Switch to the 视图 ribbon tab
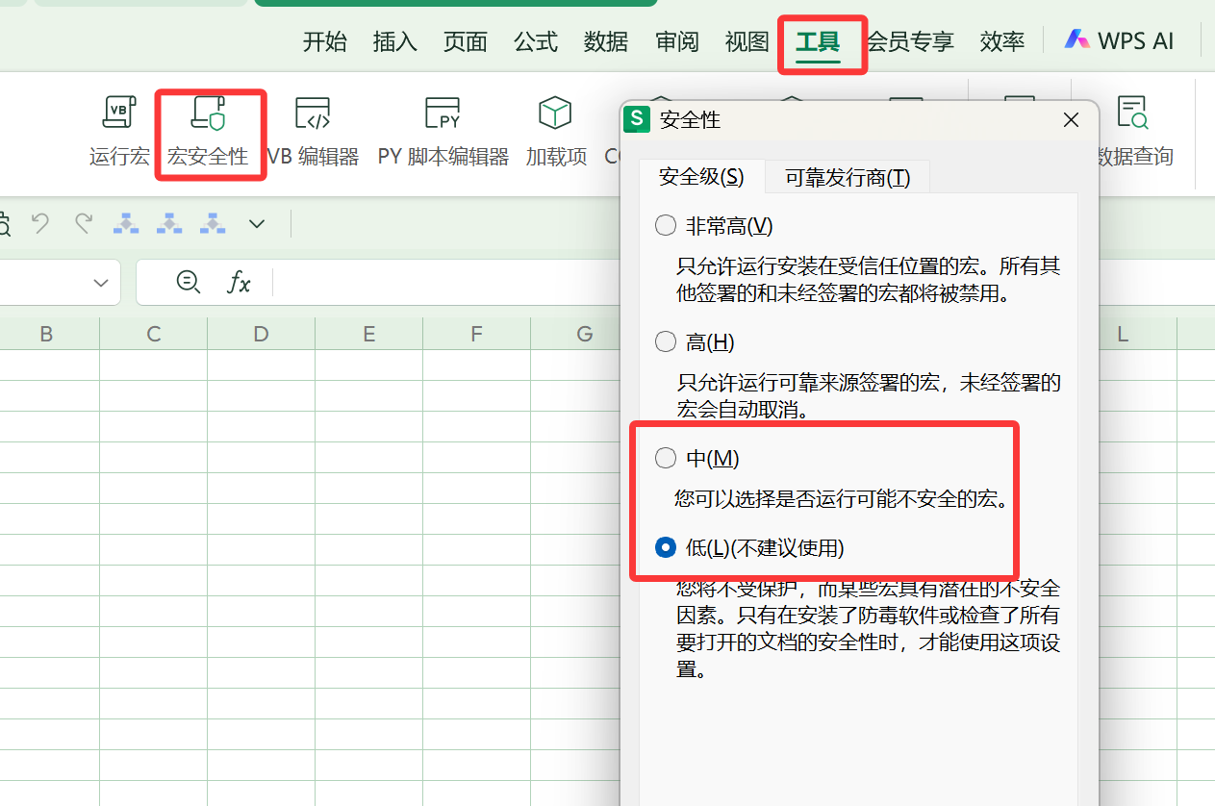The width and height of the screenshot is (1215, 806). point(747,41)
